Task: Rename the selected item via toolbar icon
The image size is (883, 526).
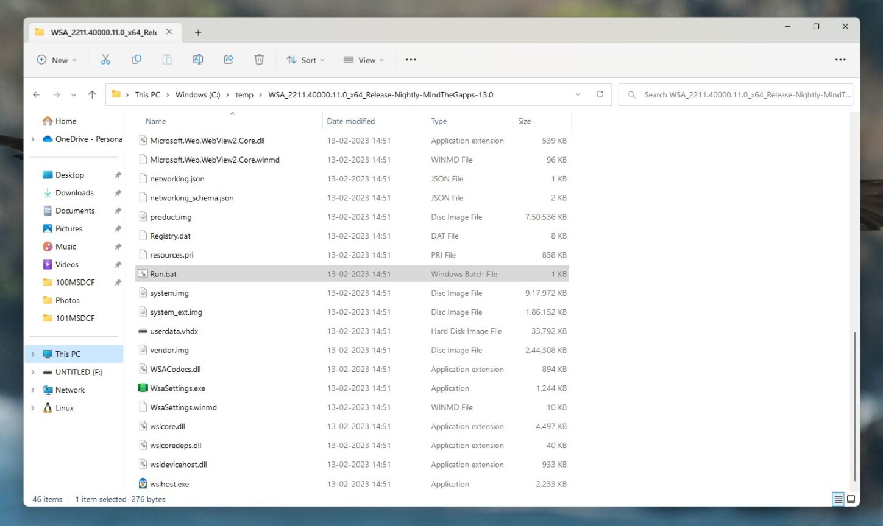Action: click(197, 59)
